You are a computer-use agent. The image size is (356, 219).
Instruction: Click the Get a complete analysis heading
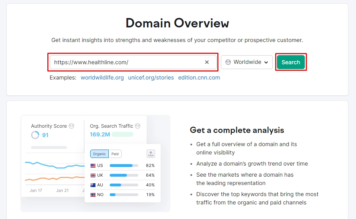[237, 130]
